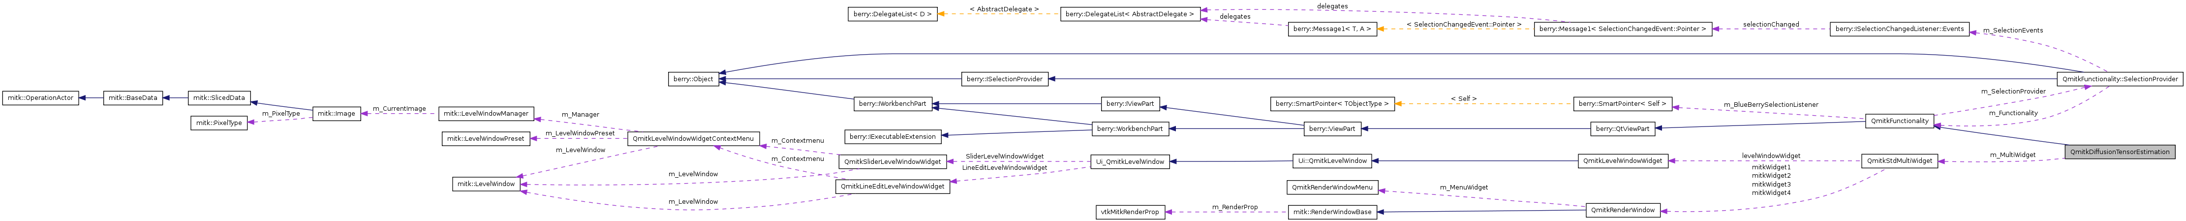Image resolution: width=2186 pixels, height=221 pixels.
Task: Open the berry::WorkbenchPart class node
Action: pos(1130,129)
